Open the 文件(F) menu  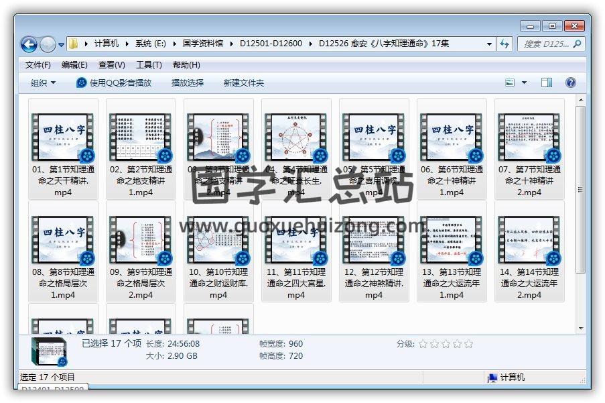[38, 65]
